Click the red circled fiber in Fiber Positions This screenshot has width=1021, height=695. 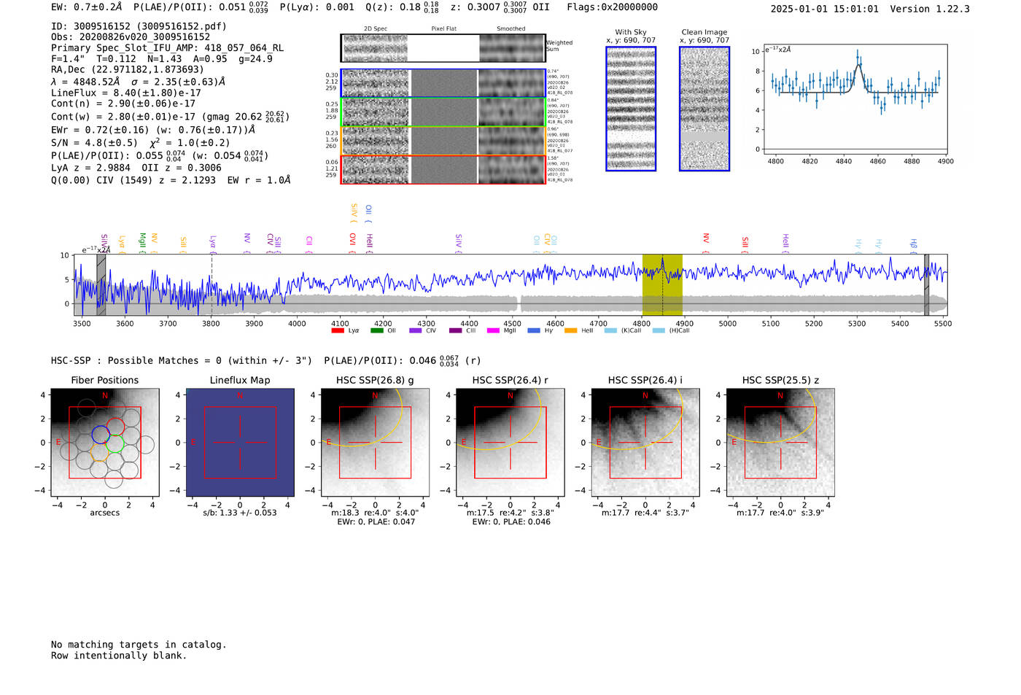click(x=115, y=427)
